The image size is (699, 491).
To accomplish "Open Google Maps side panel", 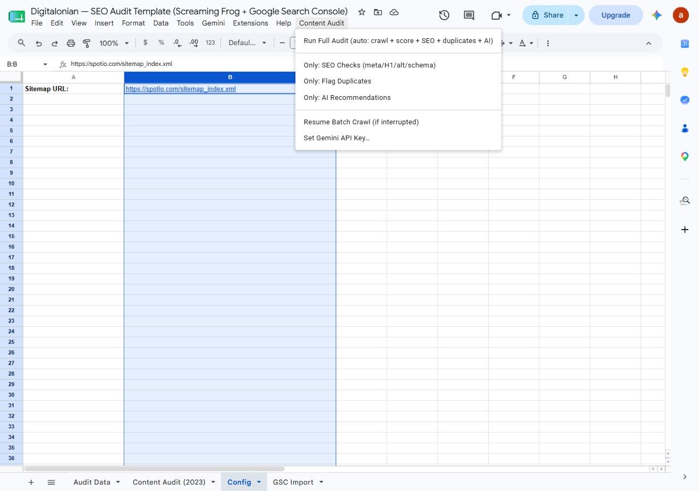I will [x=685, y=156].
